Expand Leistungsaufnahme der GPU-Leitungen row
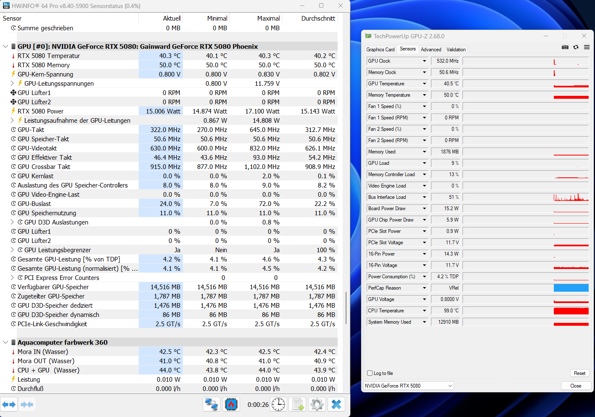The image size is (595, 417). [x=12, y=121]
